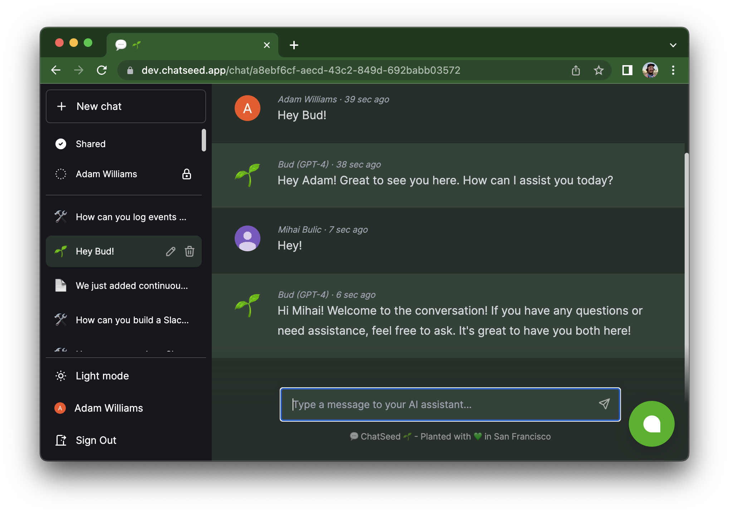Expand the tab search chevron in the title bar
The height and width of the screenshot is (514, 729).
coord(673,45)
